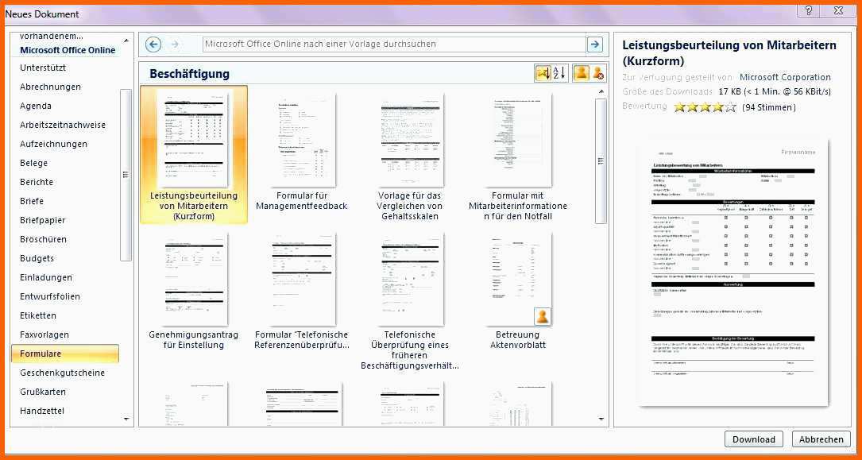
Task: Click the template gallery scrollbar thumb
Action: point(601,161)
